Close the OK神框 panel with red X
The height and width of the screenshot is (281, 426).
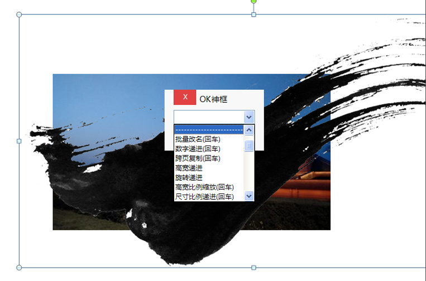click(185, 97)
